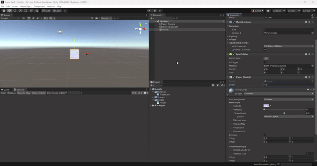Open the Window menu
The image size is (317, 166).
click(51, 6)
